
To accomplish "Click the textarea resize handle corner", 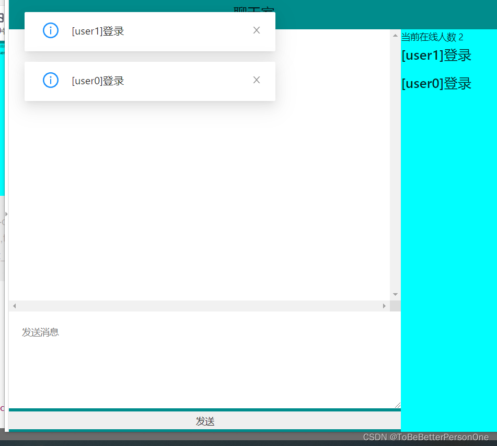I will click(398, 404).
